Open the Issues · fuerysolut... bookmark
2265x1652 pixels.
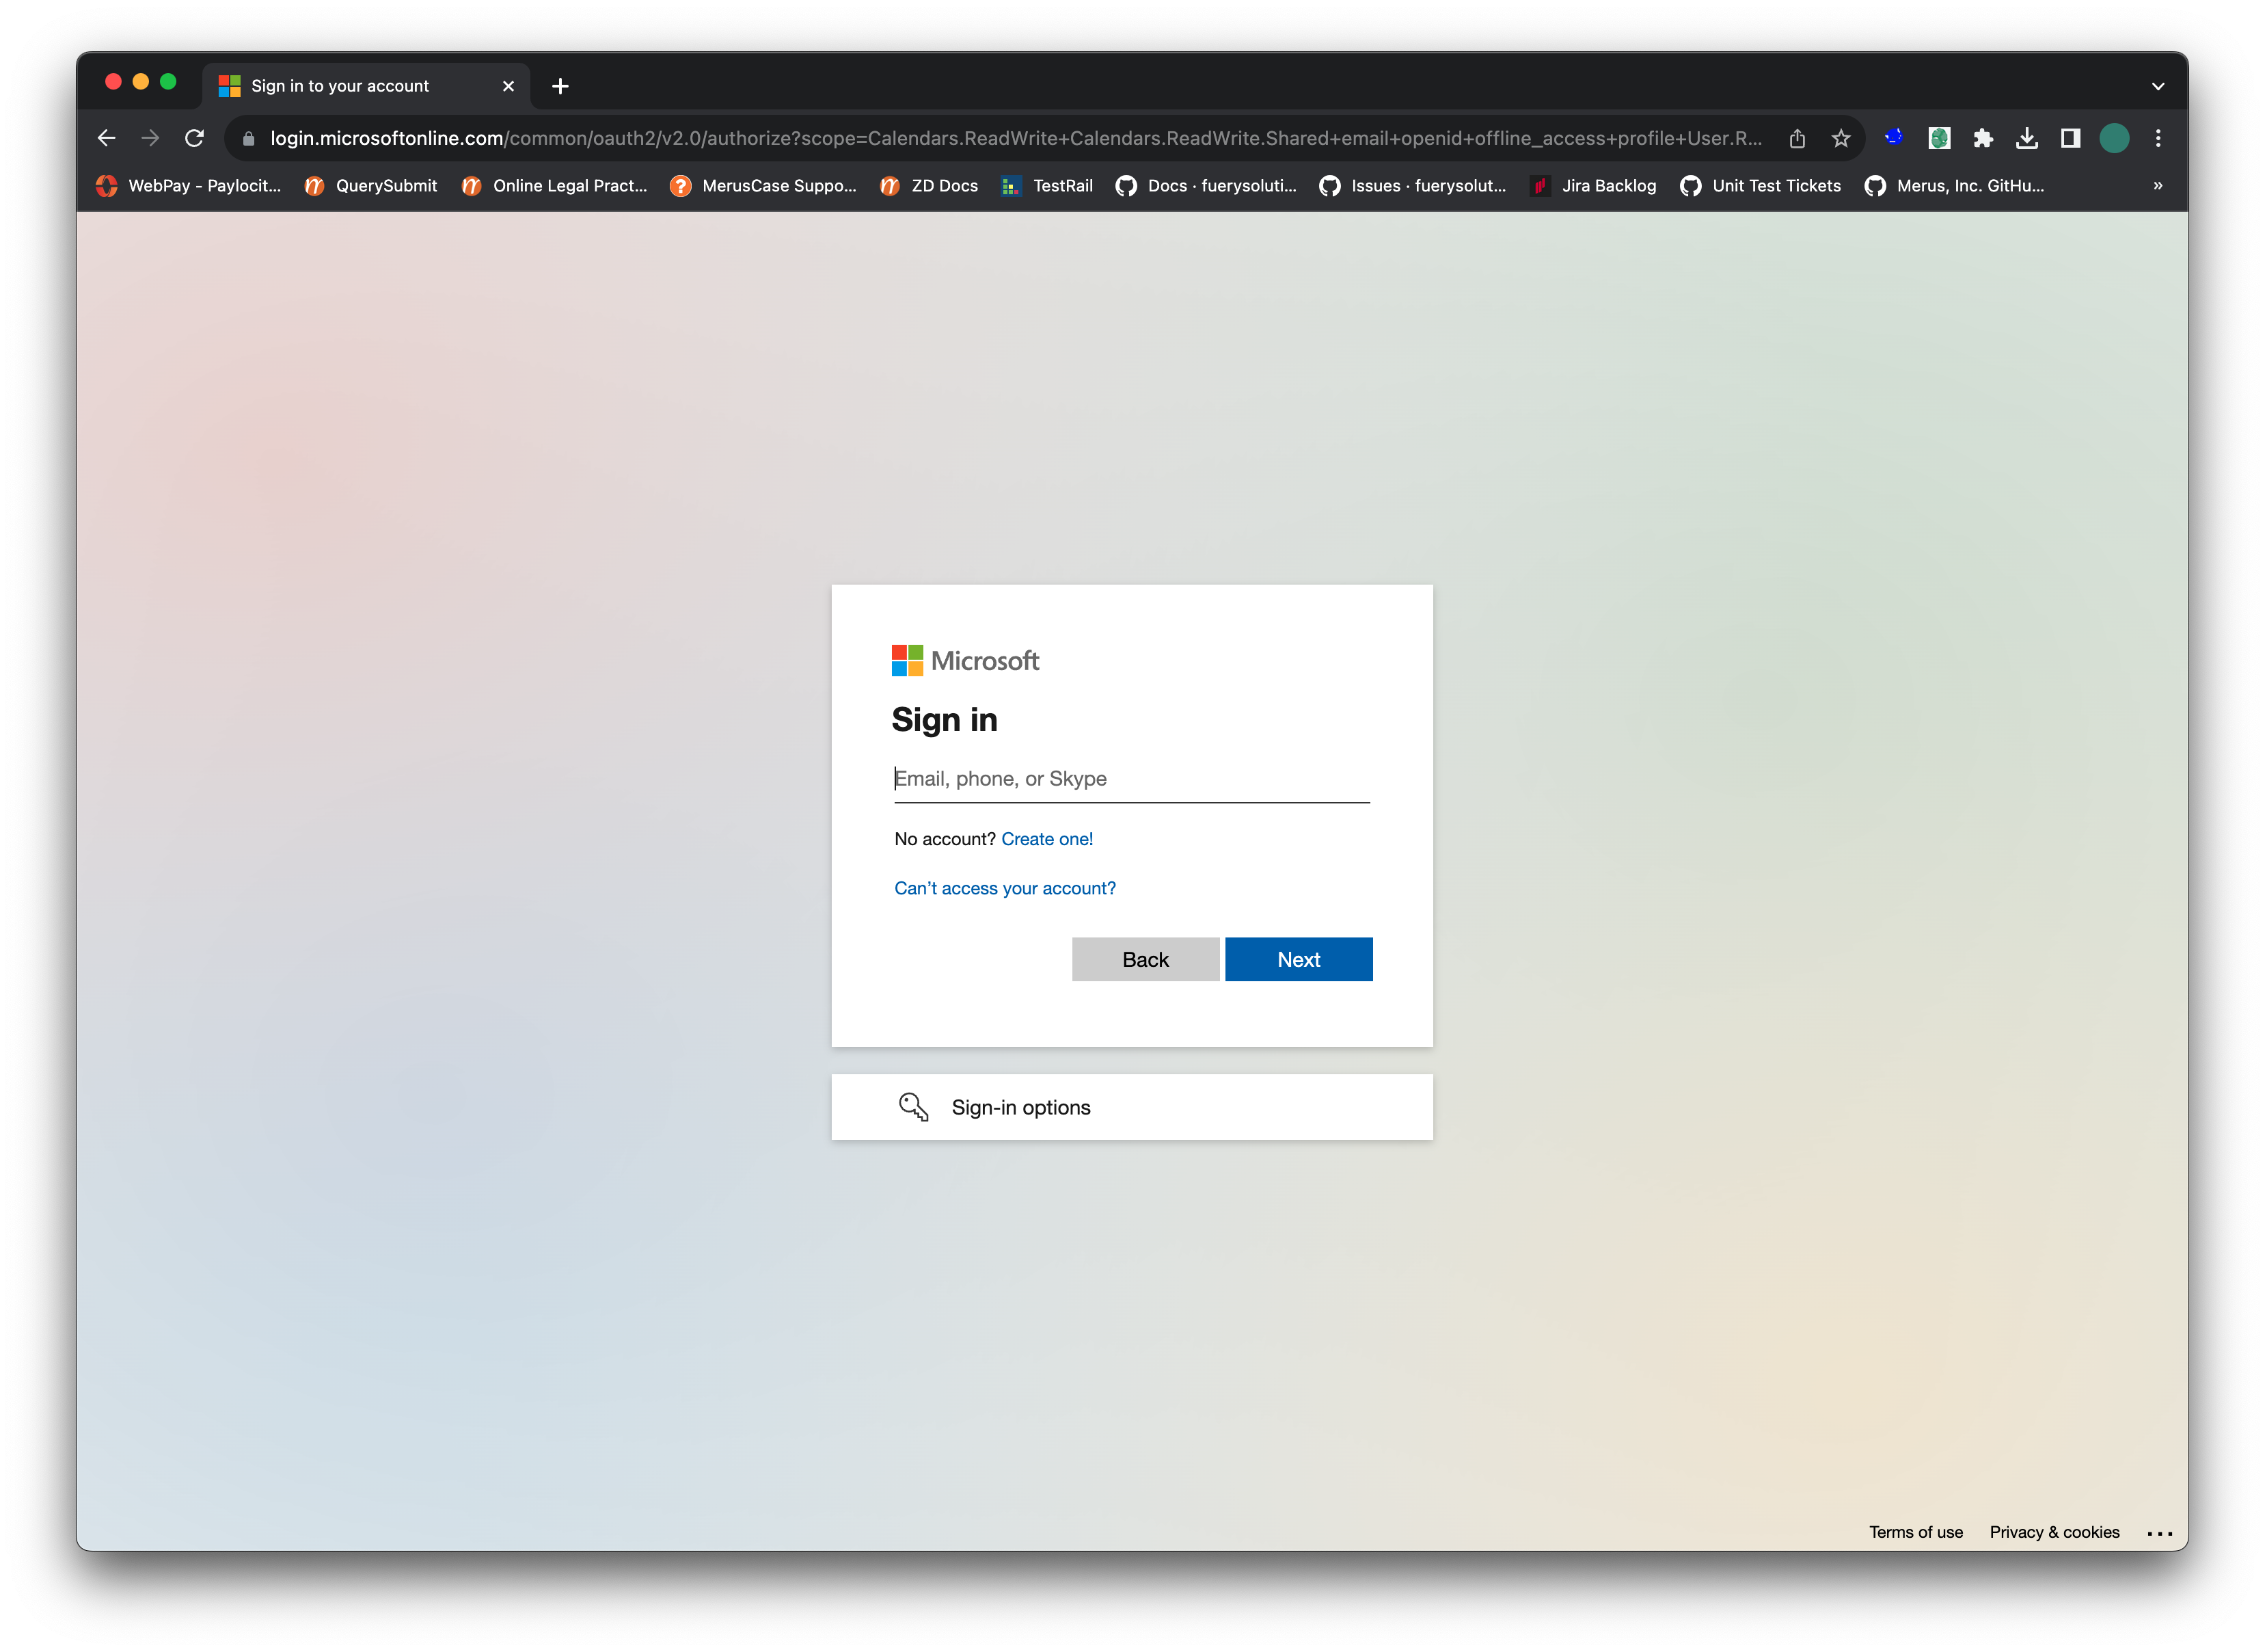1412,186
